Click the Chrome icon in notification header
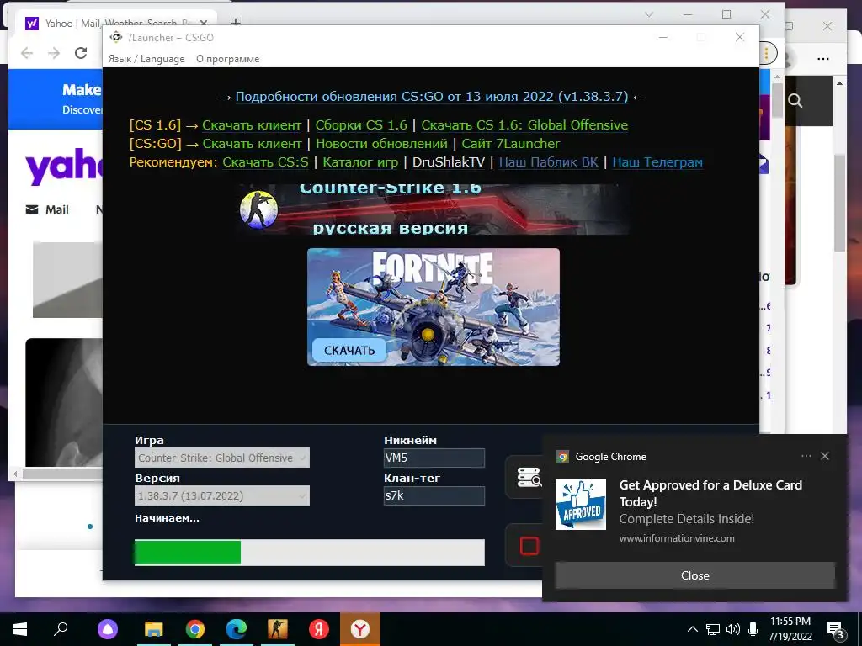The width and height of the screenshot is (862, 646). click(x=561, y=457)
